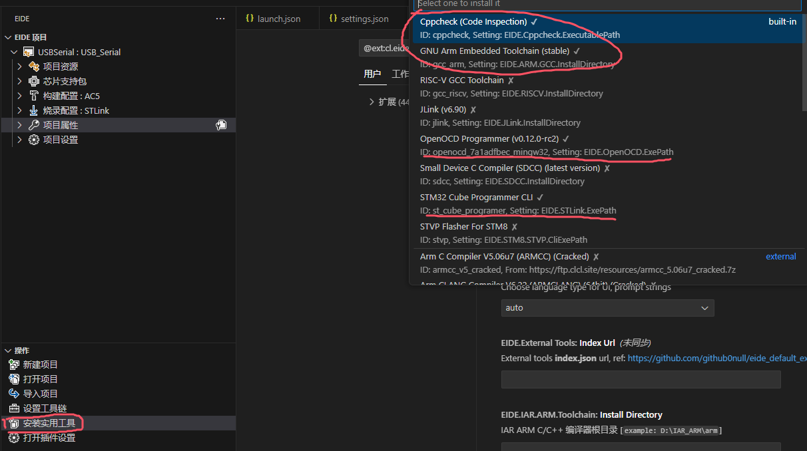Click the ellipsis icon in the EIDE panel header
The height and width of the screenshot is (451, 807).
[220, 19]
